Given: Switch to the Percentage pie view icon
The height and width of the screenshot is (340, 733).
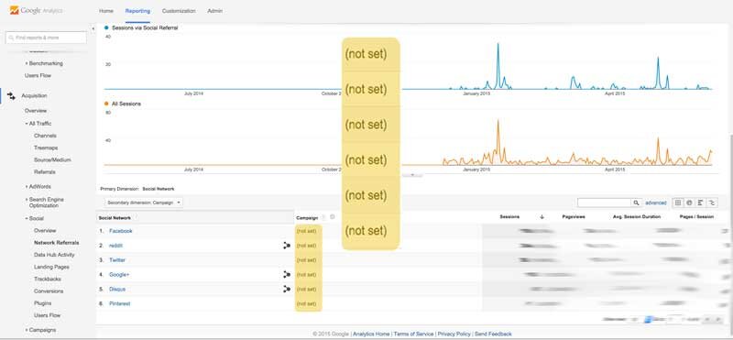Looking at the screenshot, I should pos(689,203).
